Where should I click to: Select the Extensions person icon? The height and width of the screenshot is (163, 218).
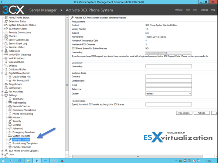tap(6, 51)
